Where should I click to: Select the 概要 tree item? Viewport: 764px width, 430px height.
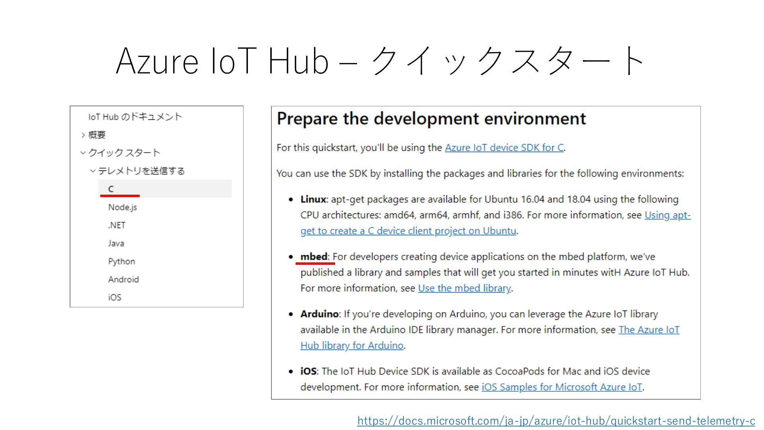click(x=97, y=135)
